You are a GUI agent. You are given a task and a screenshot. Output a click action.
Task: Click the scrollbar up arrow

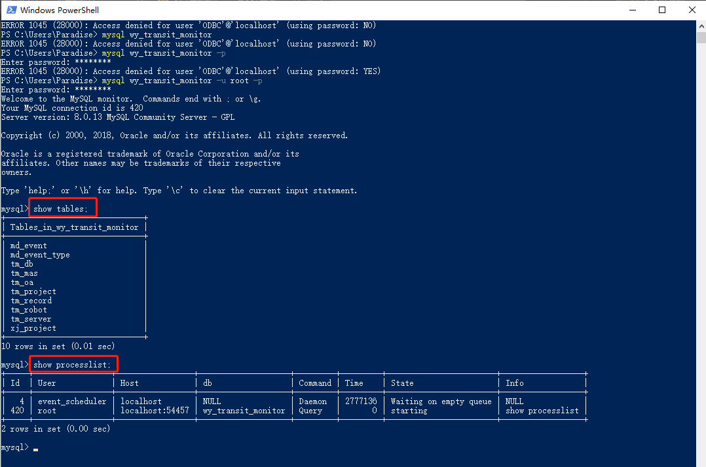tap(701, 27)
